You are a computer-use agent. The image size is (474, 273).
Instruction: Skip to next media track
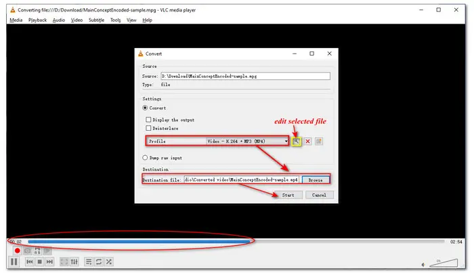click(49, 261)
